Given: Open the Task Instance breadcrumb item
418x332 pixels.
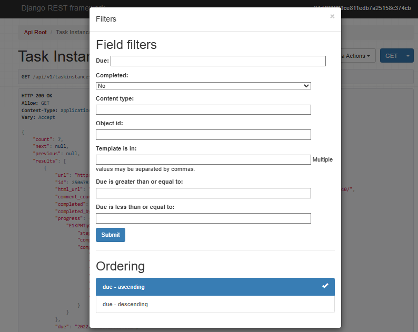Looking at the screenshot, I should pos(72,33).
